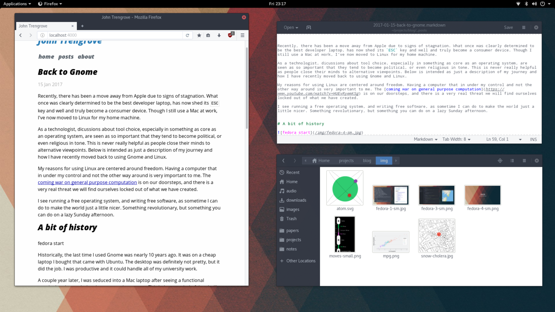The height and width of the screenshot is (312, 555).
Task: Expand the Open dropdown in gedit
Action: click(x=291, y=28)
